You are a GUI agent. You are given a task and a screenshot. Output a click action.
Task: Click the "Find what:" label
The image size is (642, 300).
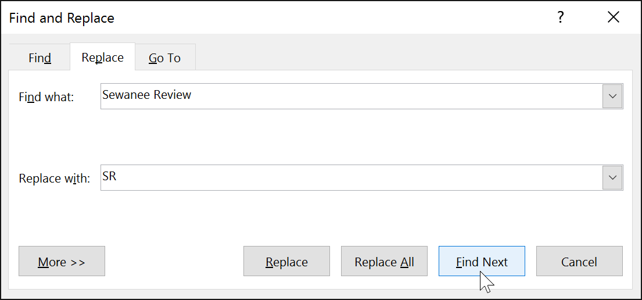[46, 97]
